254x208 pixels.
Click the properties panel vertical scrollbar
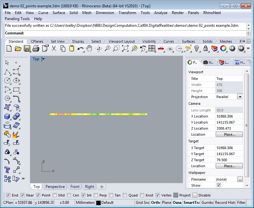point(247,126)
